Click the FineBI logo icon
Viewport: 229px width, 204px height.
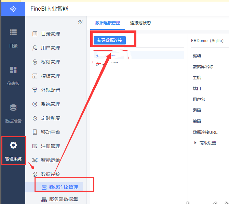point(13,9)
